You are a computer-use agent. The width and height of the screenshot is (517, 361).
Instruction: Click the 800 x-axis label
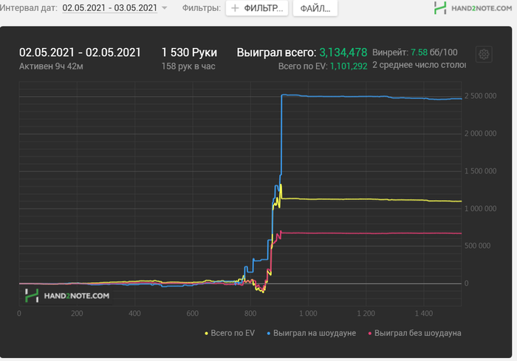tap(250, 313)
